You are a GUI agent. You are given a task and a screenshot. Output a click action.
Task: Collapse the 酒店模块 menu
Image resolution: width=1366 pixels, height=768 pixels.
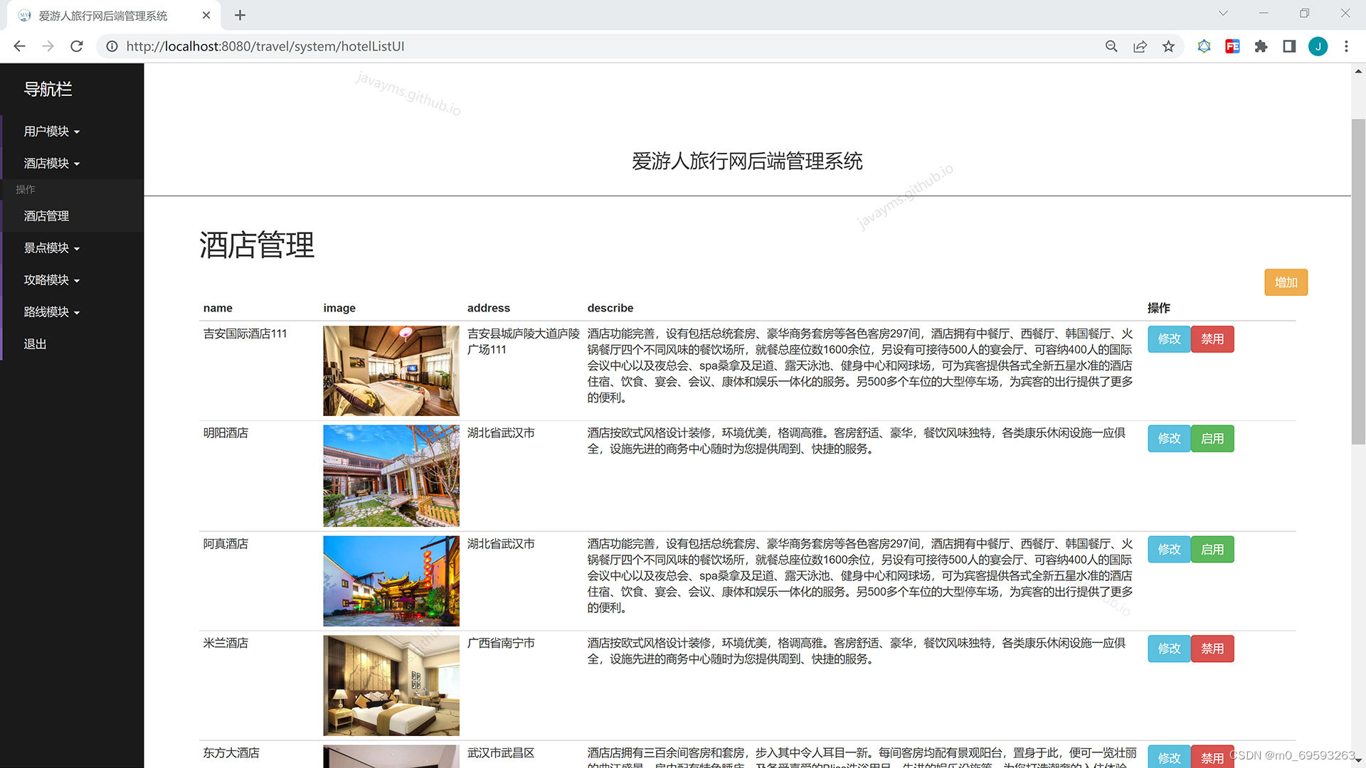point(51,163)
